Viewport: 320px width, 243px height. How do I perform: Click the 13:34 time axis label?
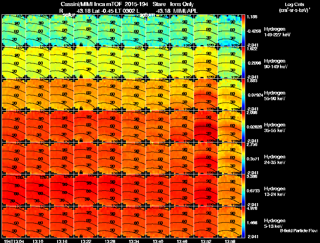[134, 241]
